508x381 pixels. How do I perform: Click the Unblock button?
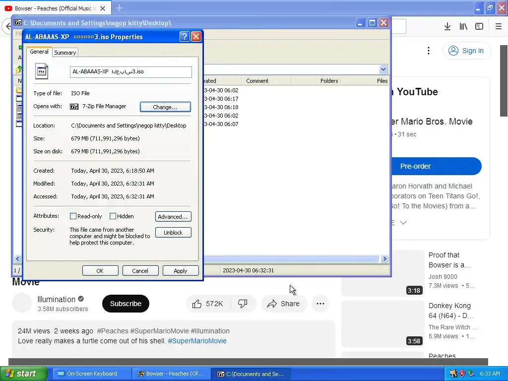pos(173,233)
